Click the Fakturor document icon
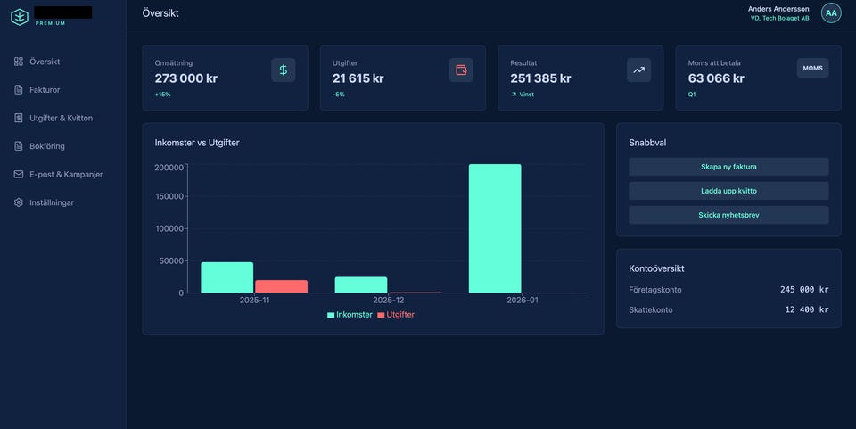The width and height of the screenshot is (856, 429). (19, 89)
